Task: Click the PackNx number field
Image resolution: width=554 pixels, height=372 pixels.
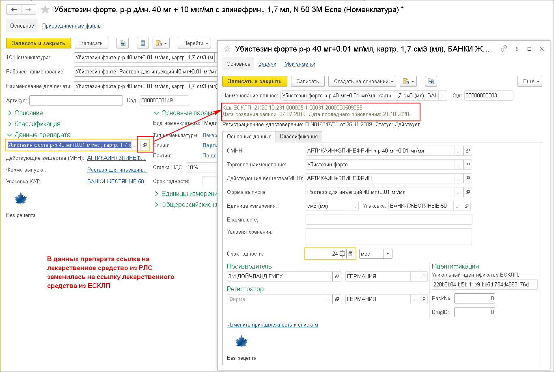Action: pyautogui.click(x=474, y=299)
